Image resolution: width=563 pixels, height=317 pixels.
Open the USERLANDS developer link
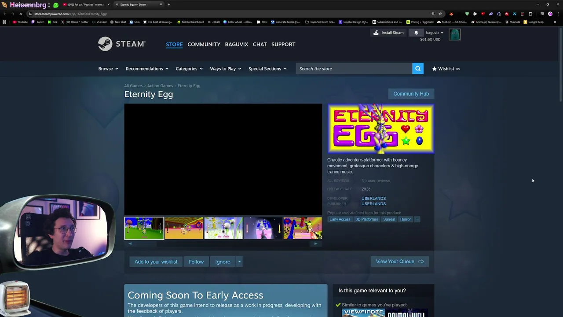tap(373, 199)
